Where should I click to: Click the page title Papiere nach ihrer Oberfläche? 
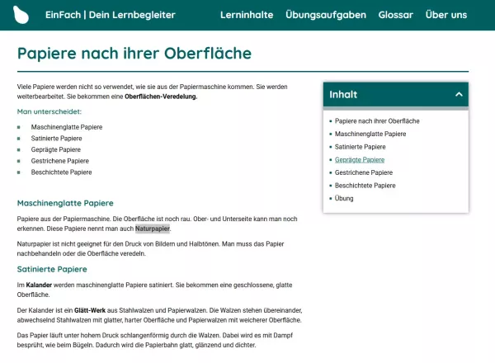coord(134,53)
